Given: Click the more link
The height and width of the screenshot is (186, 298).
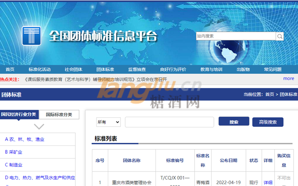Looking at the screenshot, I should (288, 78).
